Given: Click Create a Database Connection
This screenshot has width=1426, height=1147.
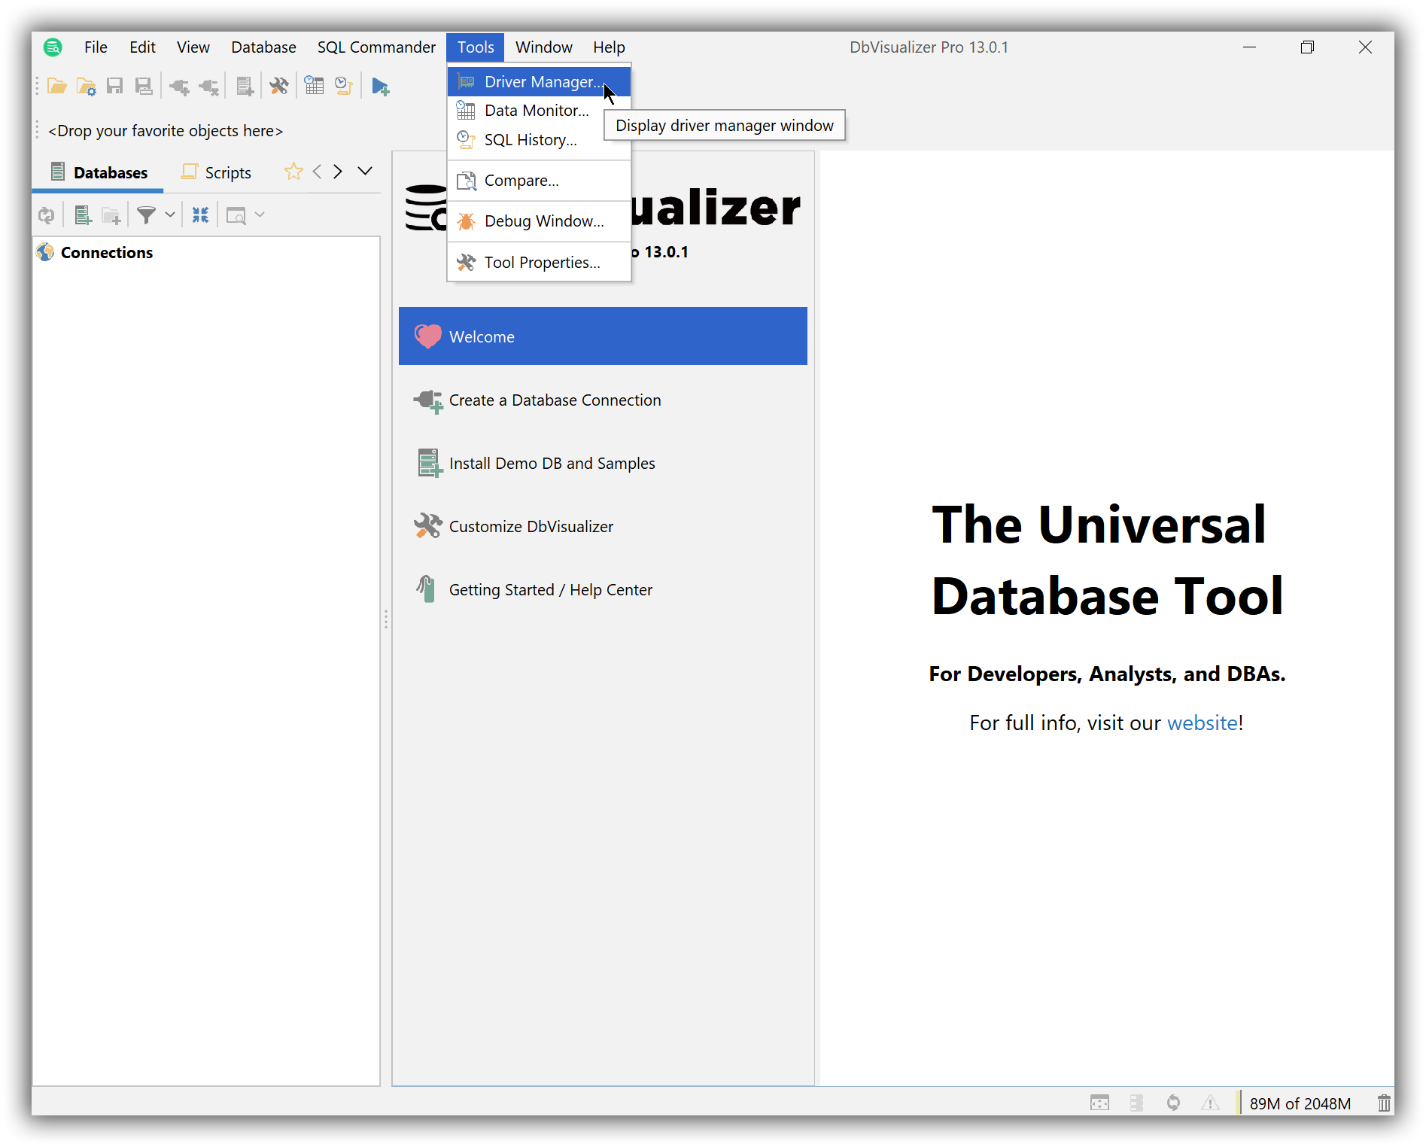Looking at the screenshot, I should 555,400.
